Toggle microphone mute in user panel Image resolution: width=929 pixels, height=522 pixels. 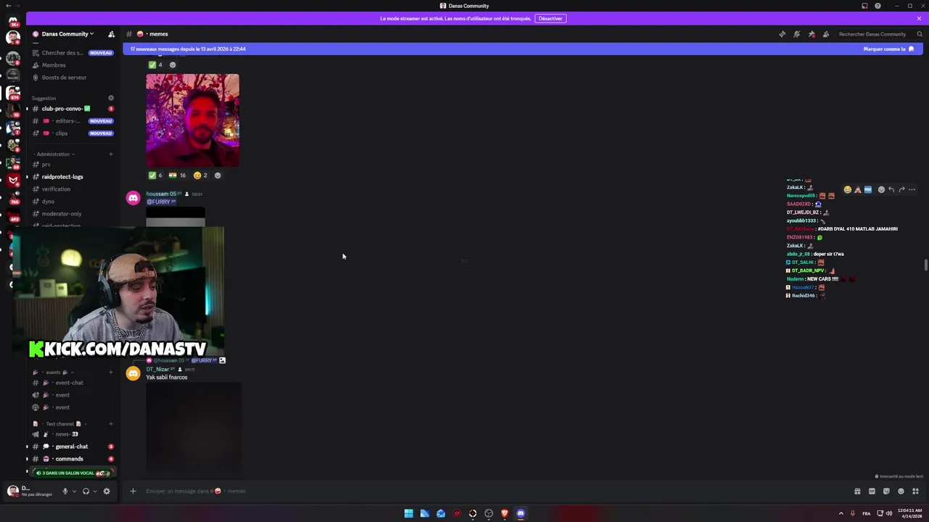point(65,491)
